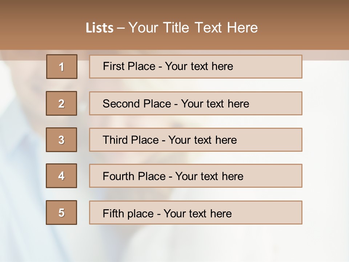Select the number 4 box

coord(61,176)
